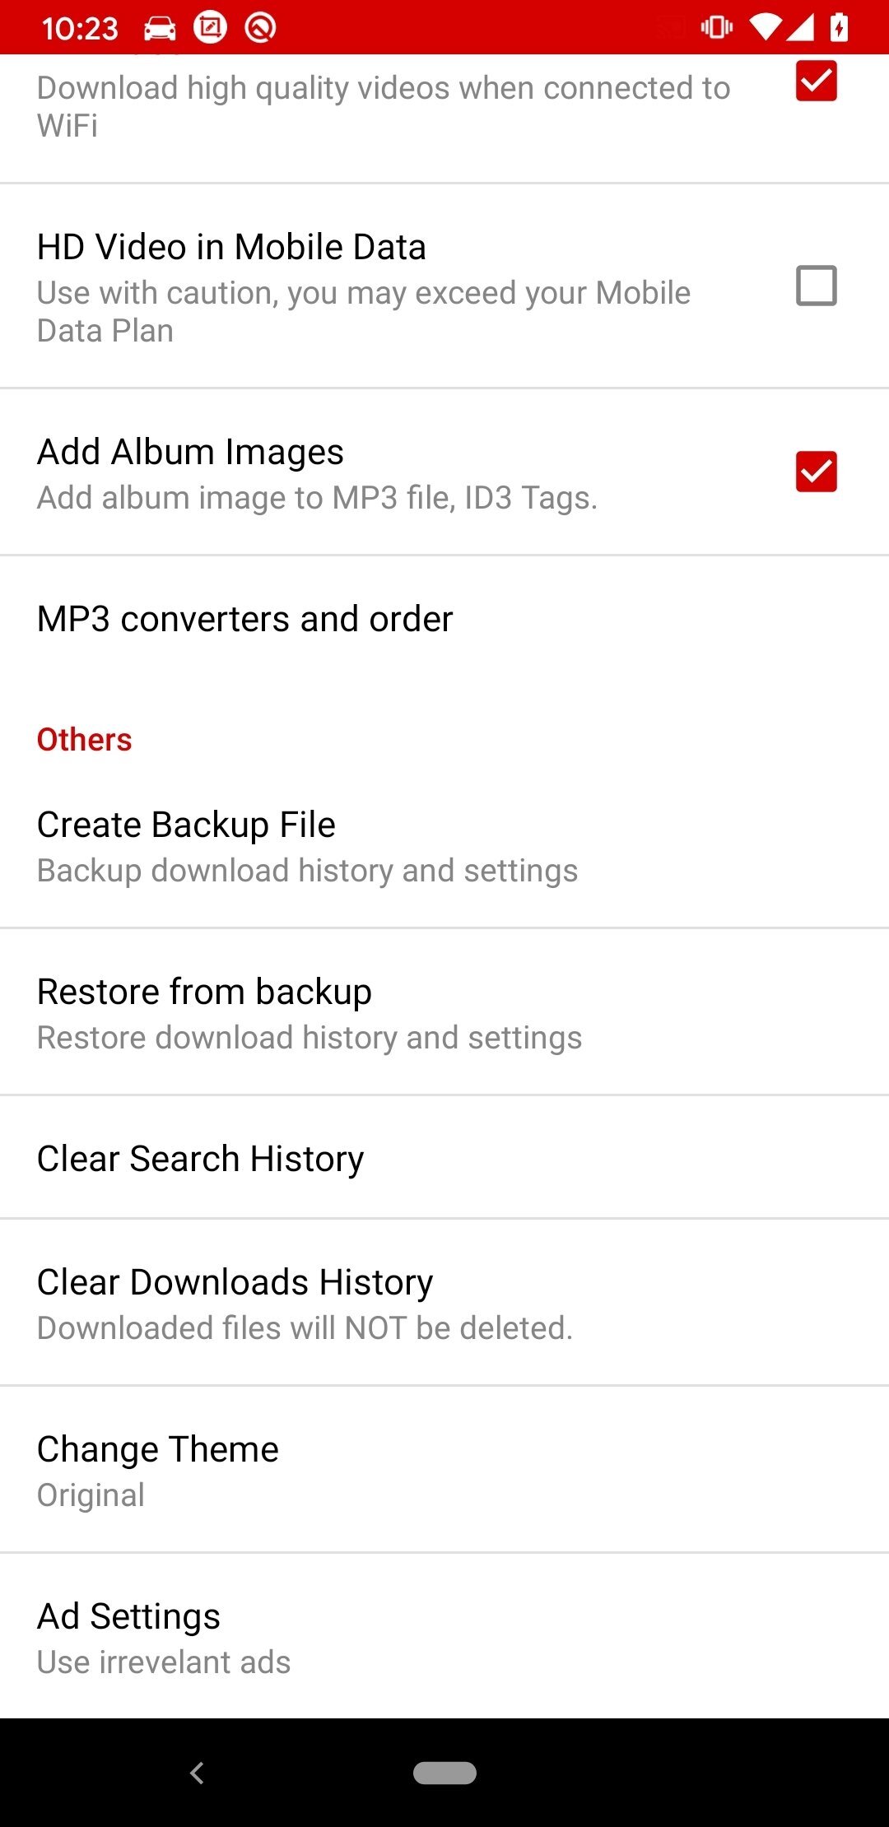Tap the WiFi signal status icon
889x1827 pixels.
(x=766, y=28)
